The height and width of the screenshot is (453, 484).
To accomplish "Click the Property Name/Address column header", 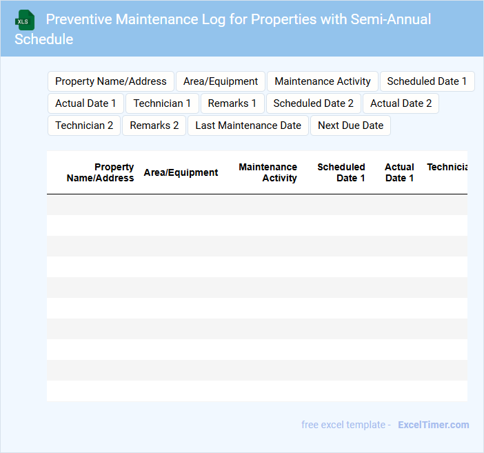I will [101, 172].
